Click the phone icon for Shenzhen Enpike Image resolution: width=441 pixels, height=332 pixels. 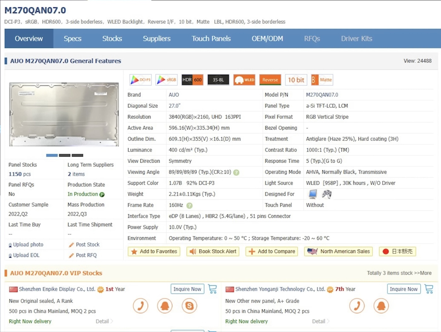click(141, 306)
